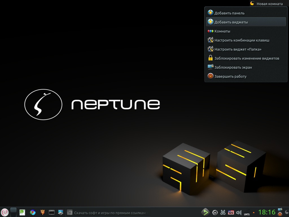The width and height of the screenshot is (289, 217).
Task: Switch to the Chromium task "Скачать софт и игры"
Action: [x=108, y=213]
